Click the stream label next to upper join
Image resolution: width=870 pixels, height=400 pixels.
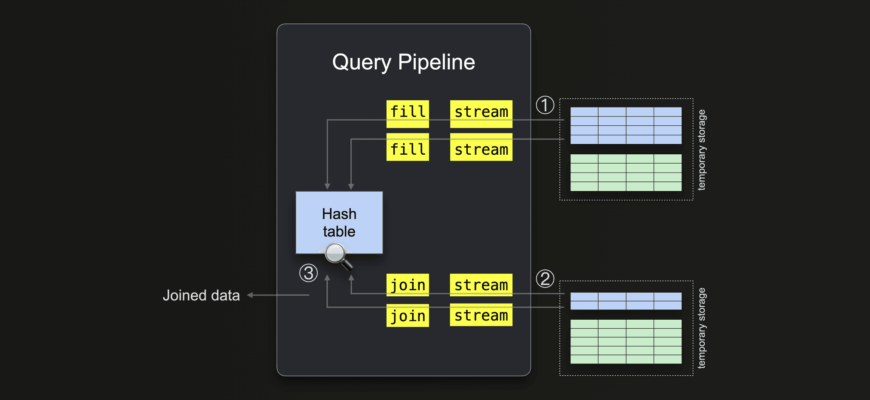481,285
